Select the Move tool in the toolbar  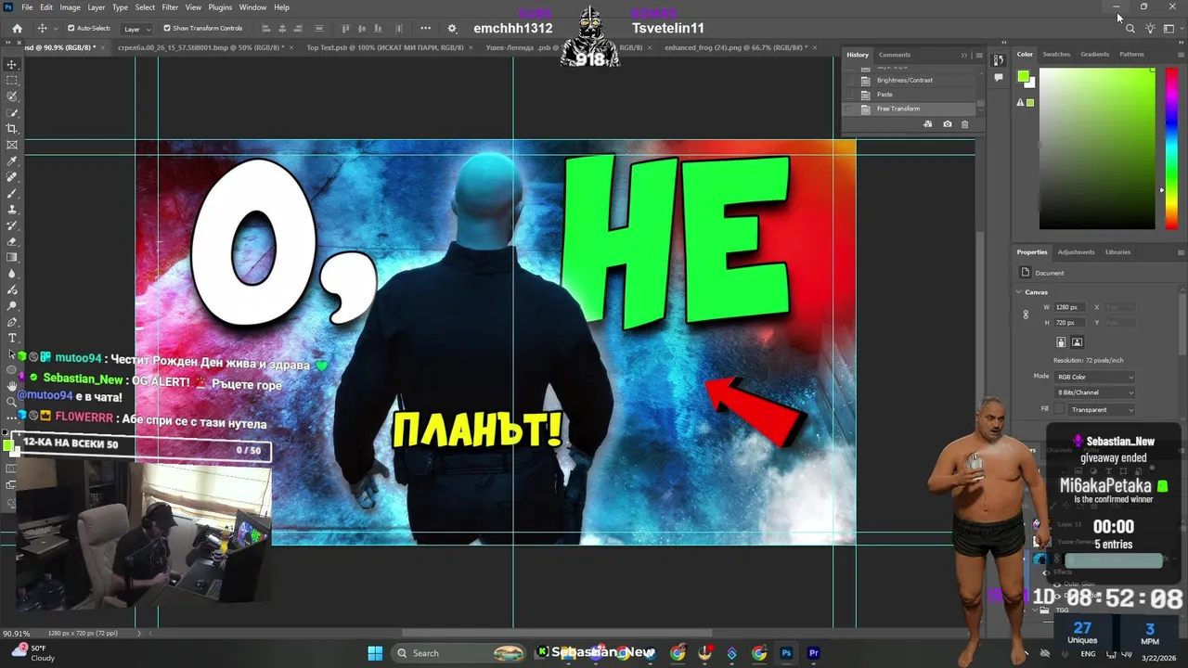pyautogui.click(x=12, y=64)
